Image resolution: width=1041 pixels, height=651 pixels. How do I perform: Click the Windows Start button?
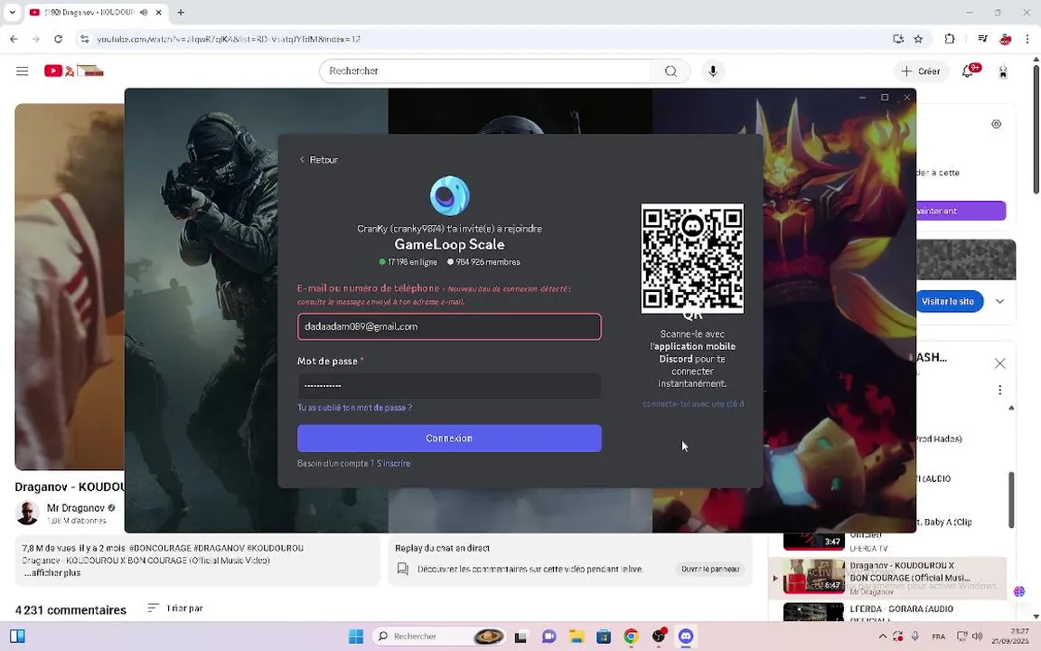tap(356, 637)
